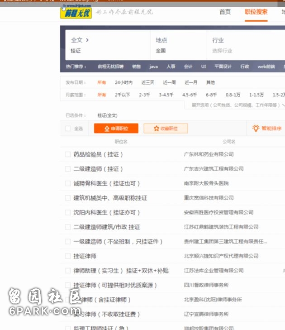Open job 二级建造师（挂证）
Image resolution: width=285 pixels, height=330 pixels.
pos(98,169)
